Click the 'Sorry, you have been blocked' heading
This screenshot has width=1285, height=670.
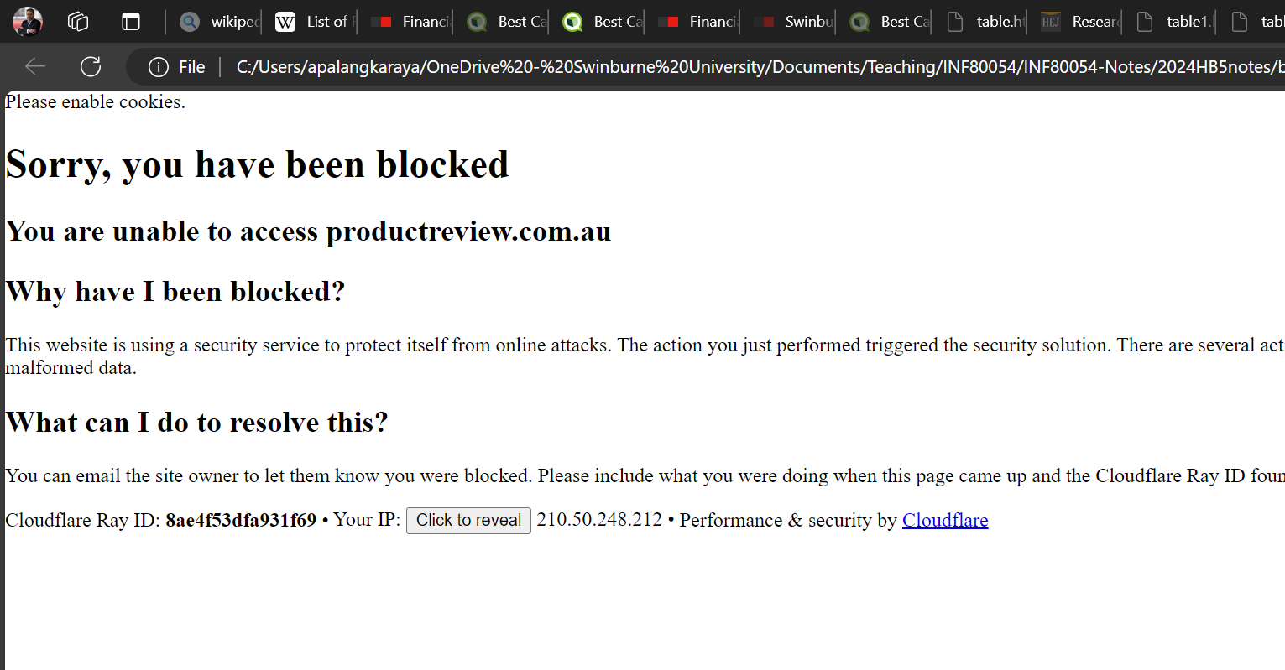257,165
